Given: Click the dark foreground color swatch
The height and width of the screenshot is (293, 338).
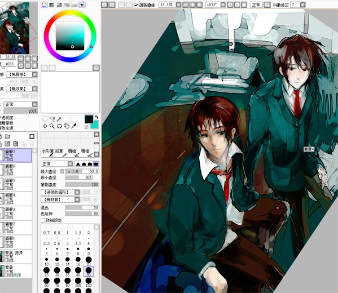Looking at the screenshot, I should (x=89, y=119).
